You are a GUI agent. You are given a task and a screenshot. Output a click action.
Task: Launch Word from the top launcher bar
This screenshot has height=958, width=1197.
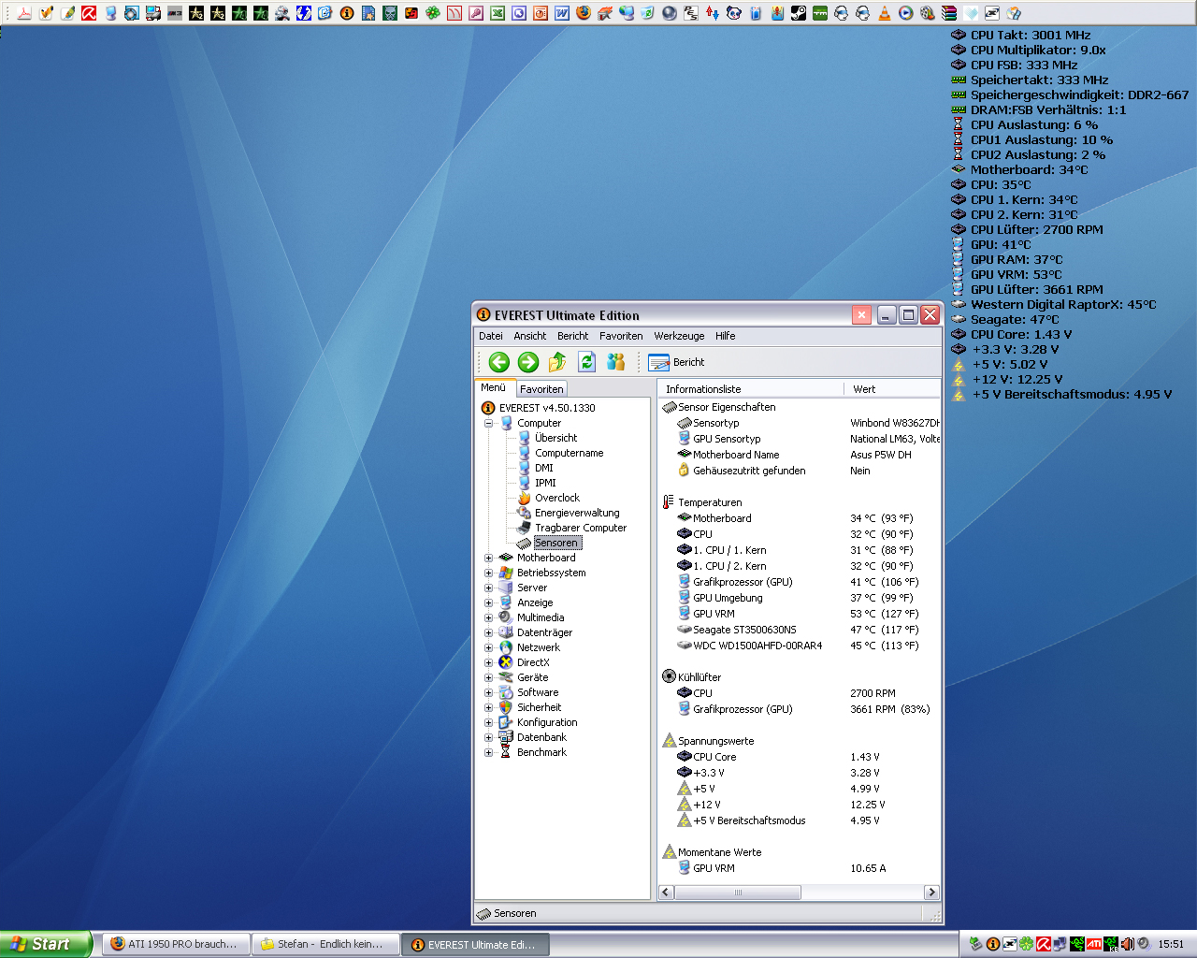561,13
